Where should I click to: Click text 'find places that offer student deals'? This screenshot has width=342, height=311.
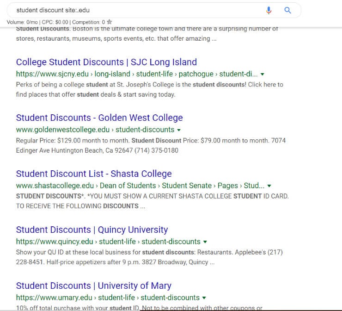(96, 94)
